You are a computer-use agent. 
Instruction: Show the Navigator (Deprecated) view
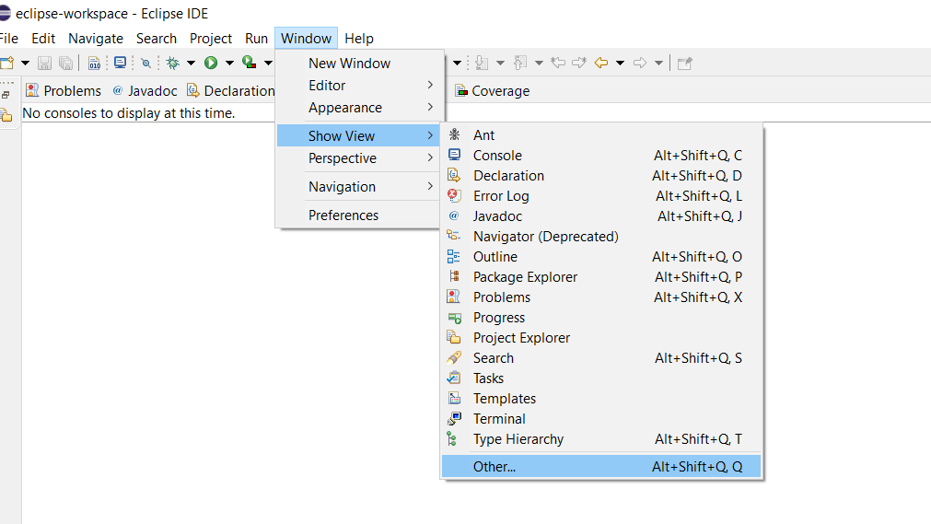(601, 237)
